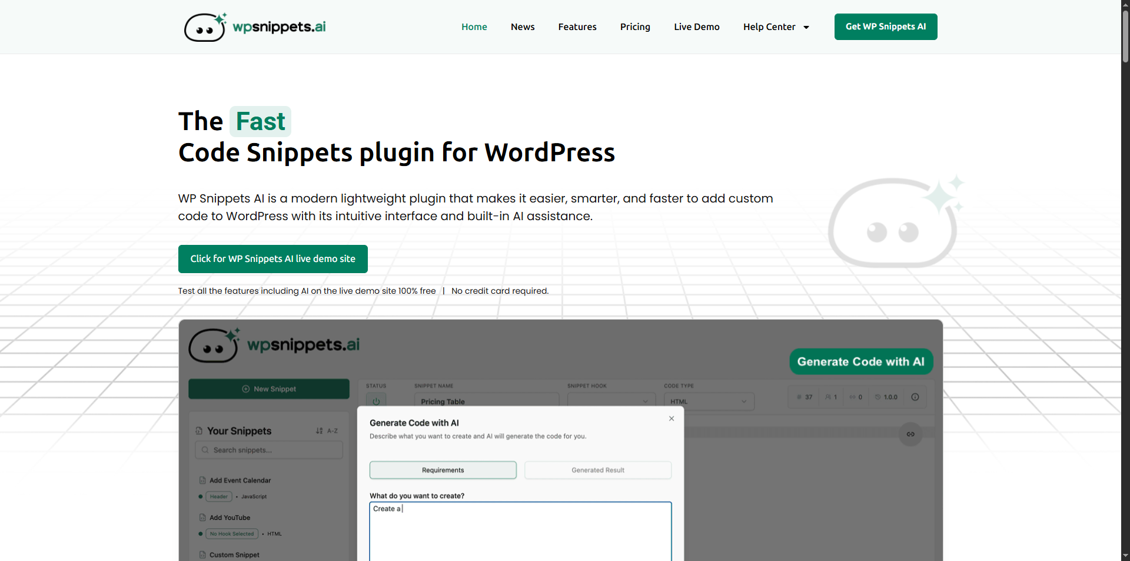Click the hash icon showing 37

point(799,397)
